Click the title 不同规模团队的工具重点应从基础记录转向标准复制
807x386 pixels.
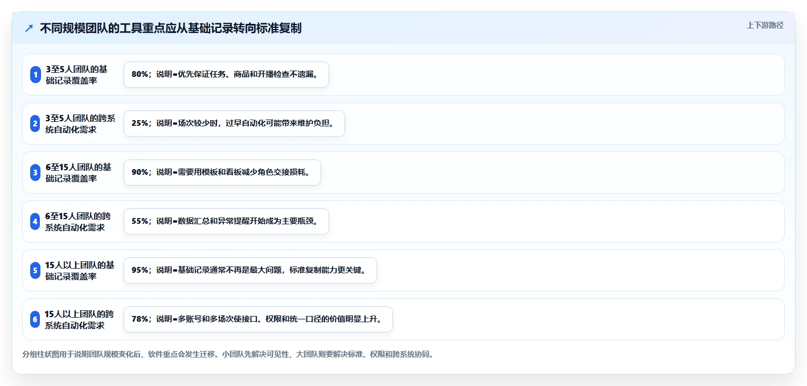170,28
